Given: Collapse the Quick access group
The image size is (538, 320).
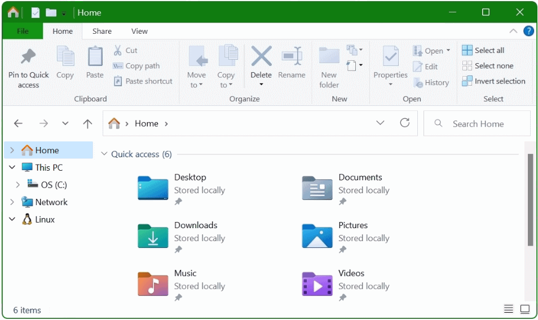Looking at the screenshot, I should (x=104, y=154).
